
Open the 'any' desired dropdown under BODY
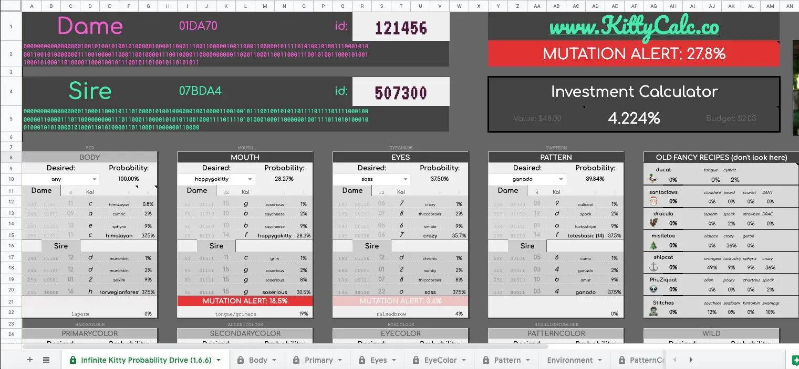95,179
